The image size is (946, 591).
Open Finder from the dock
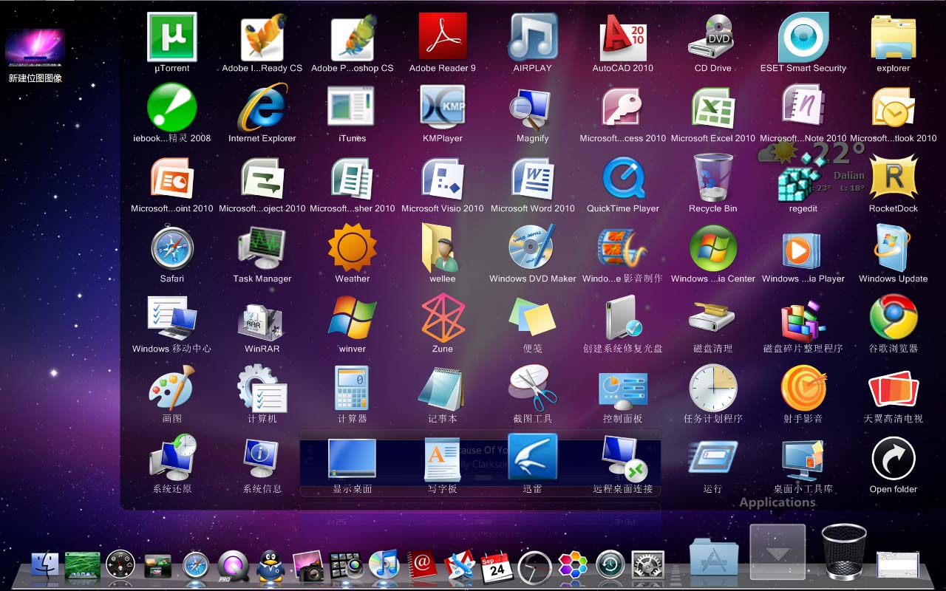(45, 565)
